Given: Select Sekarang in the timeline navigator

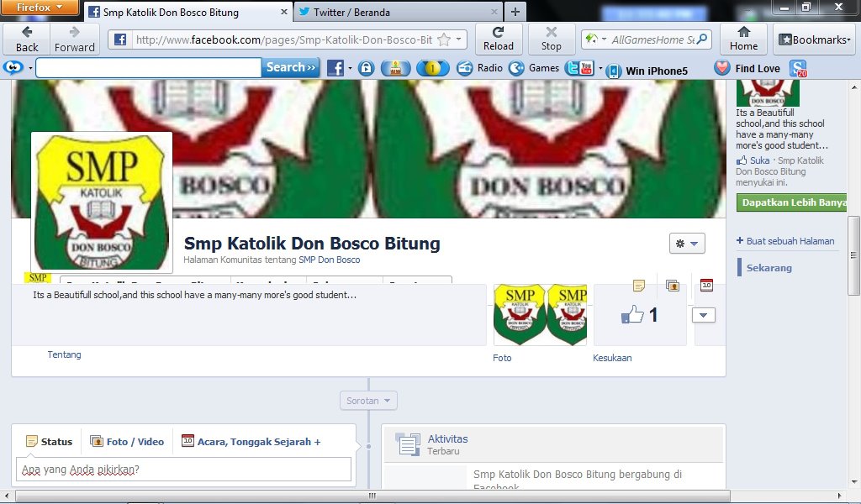Looking at the screenshot, I should [769, 268].
